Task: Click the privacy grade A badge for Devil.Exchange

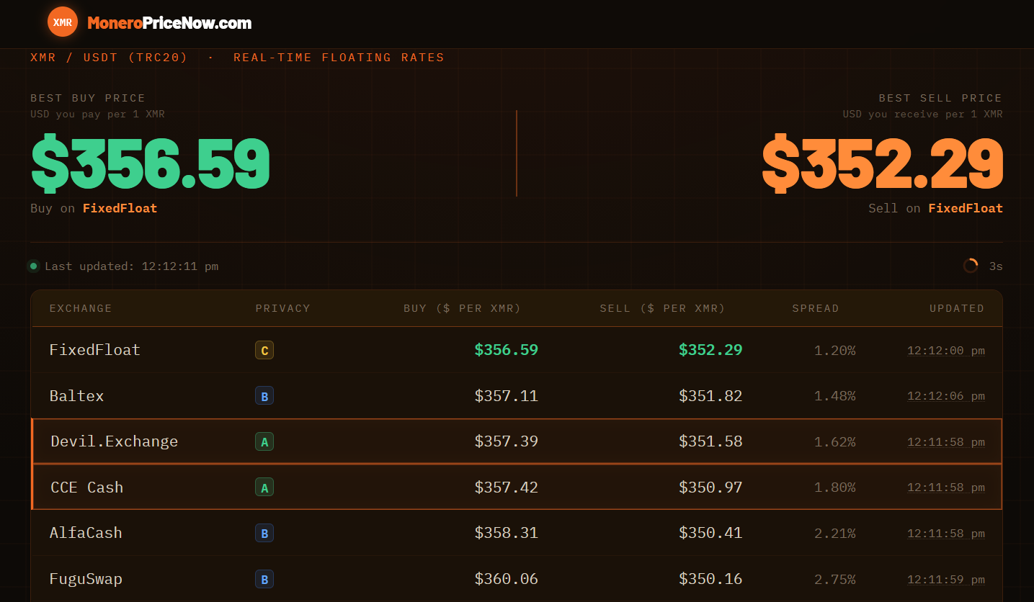Action: (x=264, y=442)
